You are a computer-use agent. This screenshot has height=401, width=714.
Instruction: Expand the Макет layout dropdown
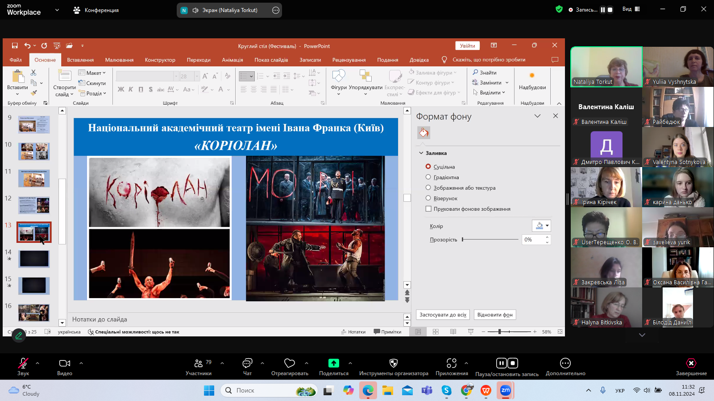click(92, 73)
